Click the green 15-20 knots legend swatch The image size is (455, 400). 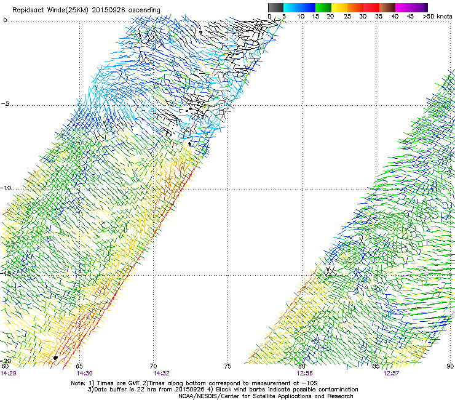pyautogui.click(x=323, y=7)
